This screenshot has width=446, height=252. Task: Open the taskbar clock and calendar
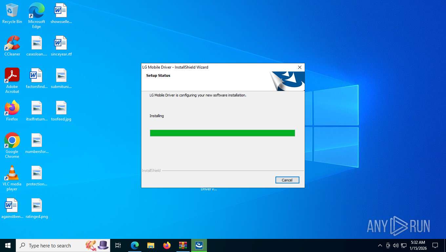(417, 245)
